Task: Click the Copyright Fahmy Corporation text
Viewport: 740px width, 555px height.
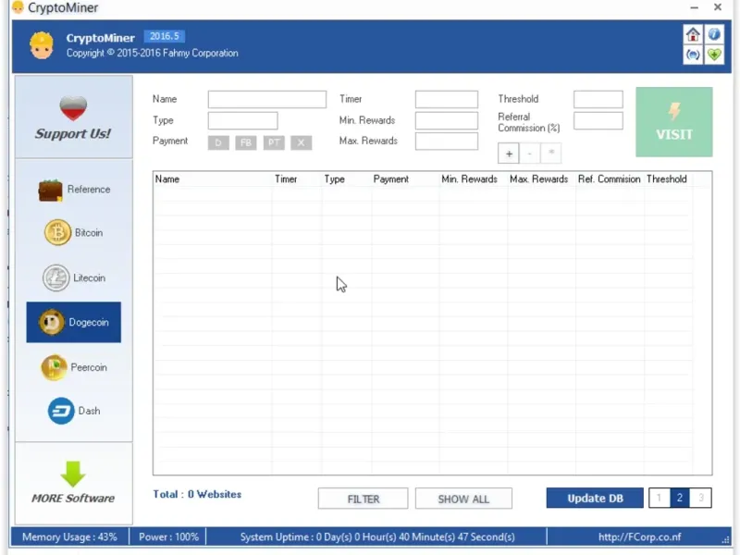Action: pos(152,54)
